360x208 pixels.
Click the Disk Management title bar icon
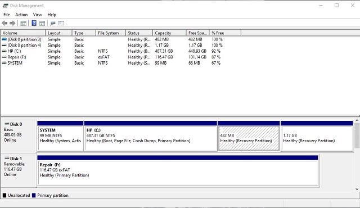click(6, 6)
